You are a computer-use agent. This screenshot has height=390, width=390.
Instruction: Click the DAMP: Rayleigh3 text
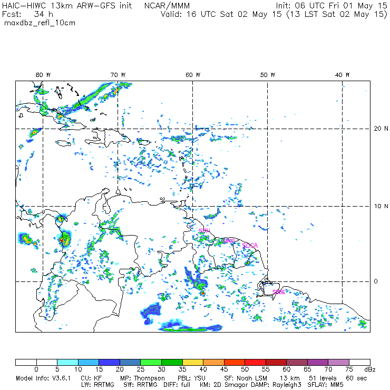click(276, 385)
